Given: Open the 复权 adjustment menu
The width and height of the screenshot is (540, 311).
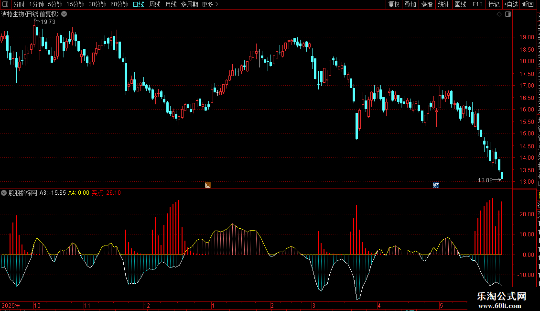Looking at the screenshot, I should (394, 4).
